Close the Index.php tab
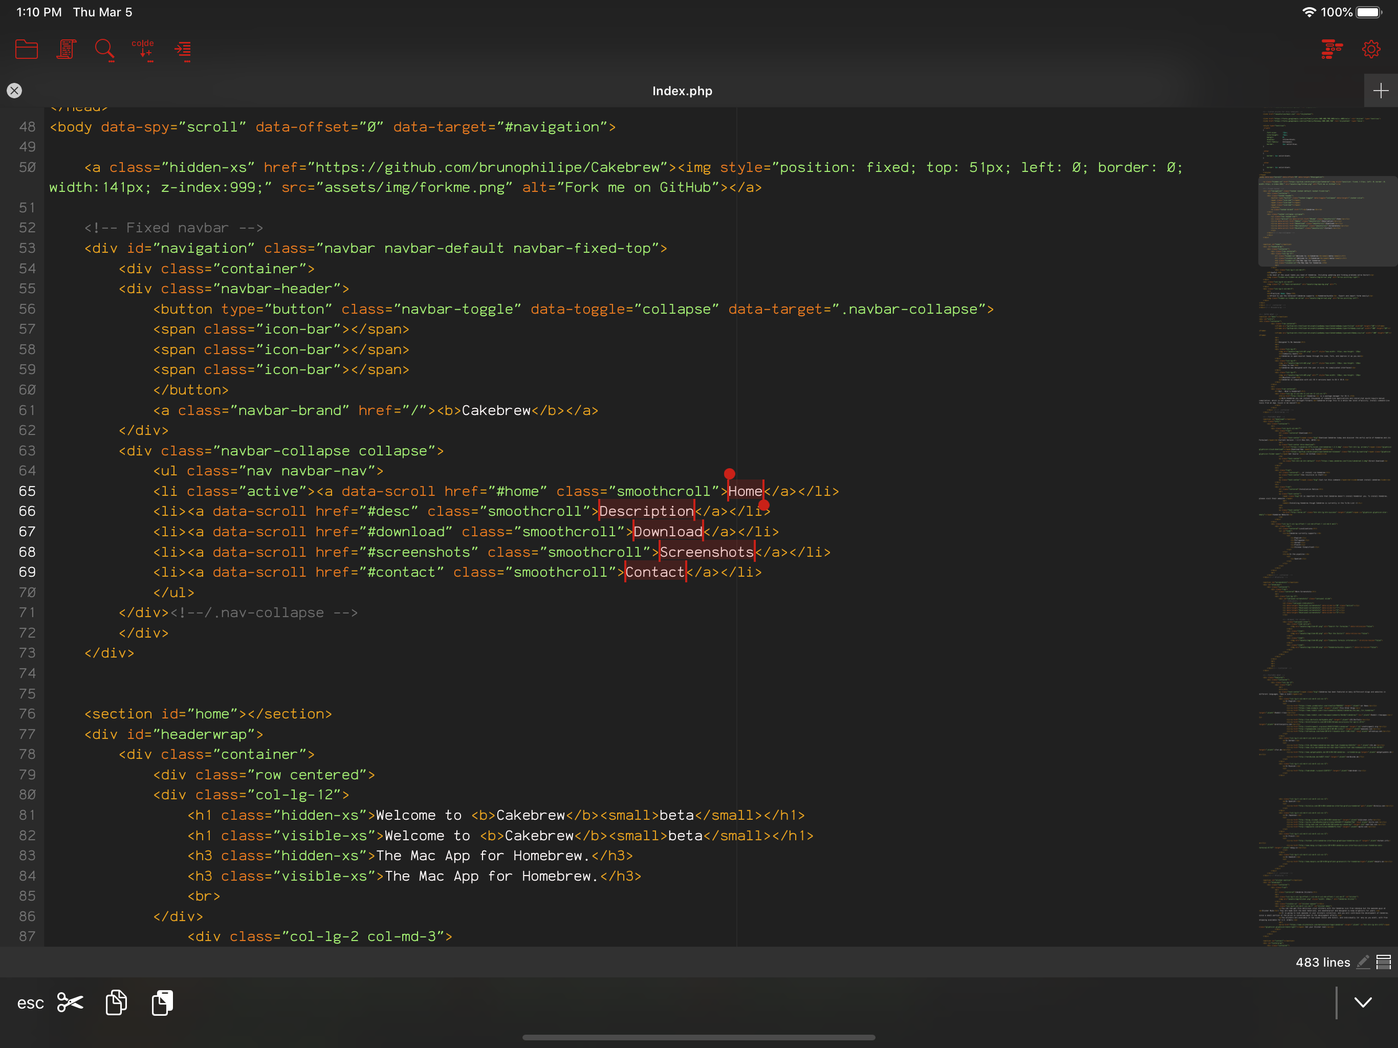This screenshot has height=1048, width=1398. (14, 91)
